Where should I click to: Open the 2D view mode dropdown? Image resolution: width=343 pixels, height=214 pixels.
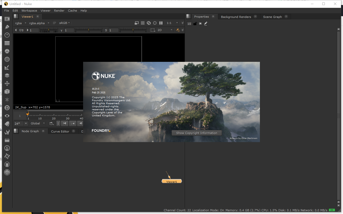click(x=165, y=30)
